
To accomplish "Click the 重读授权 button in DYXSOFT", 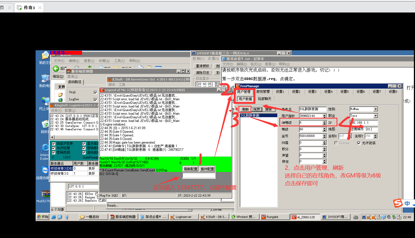I will click(202, 66).
